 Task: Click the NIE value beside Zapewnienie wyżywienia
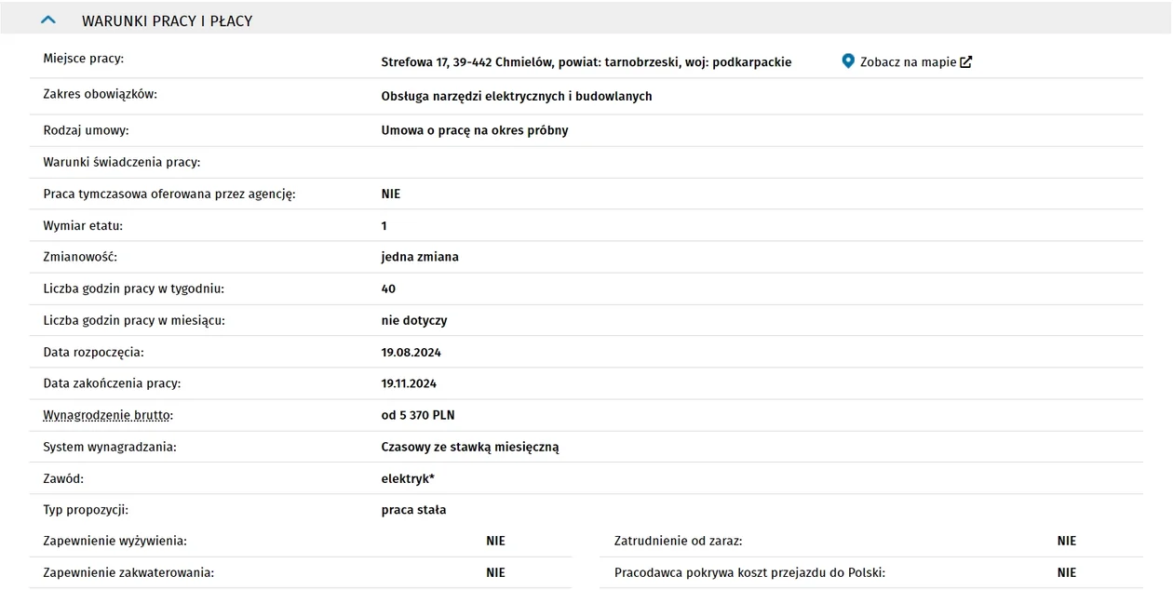(495, 541)
